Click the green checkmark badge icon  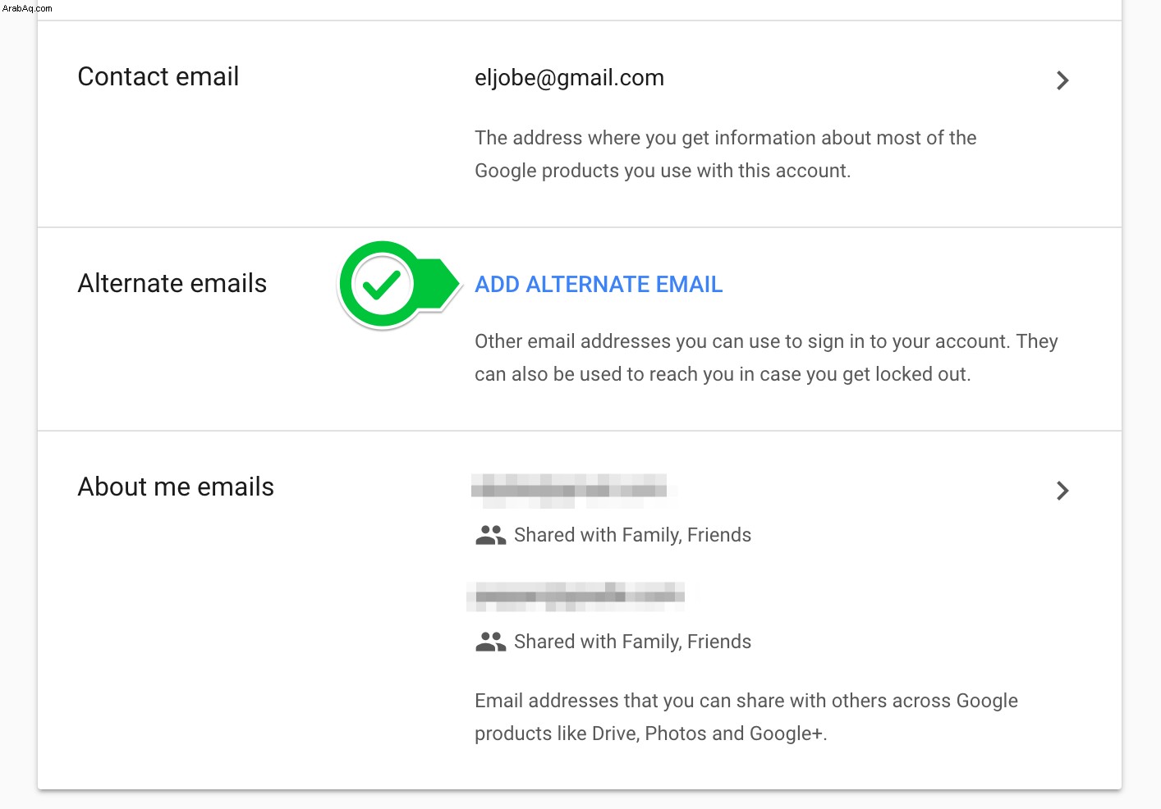[x=381, y=285]
